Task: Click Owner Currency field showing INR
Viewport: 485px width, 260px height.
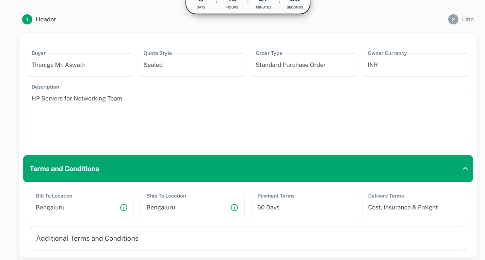Action: click(416, 65)
